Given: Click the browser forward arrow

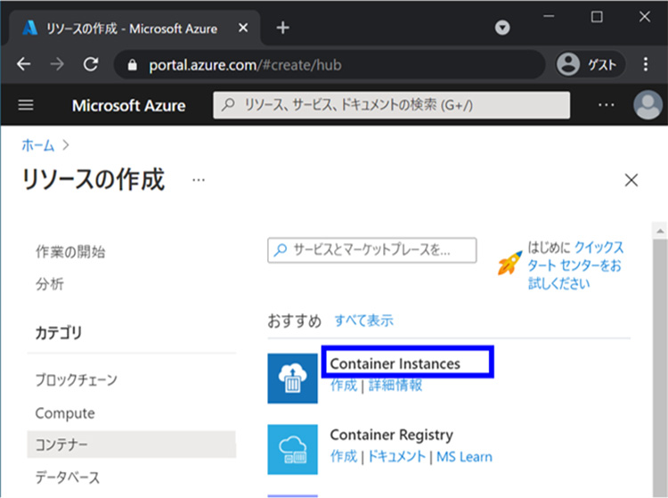Looking at the screenshot, I should click(57, 64).
